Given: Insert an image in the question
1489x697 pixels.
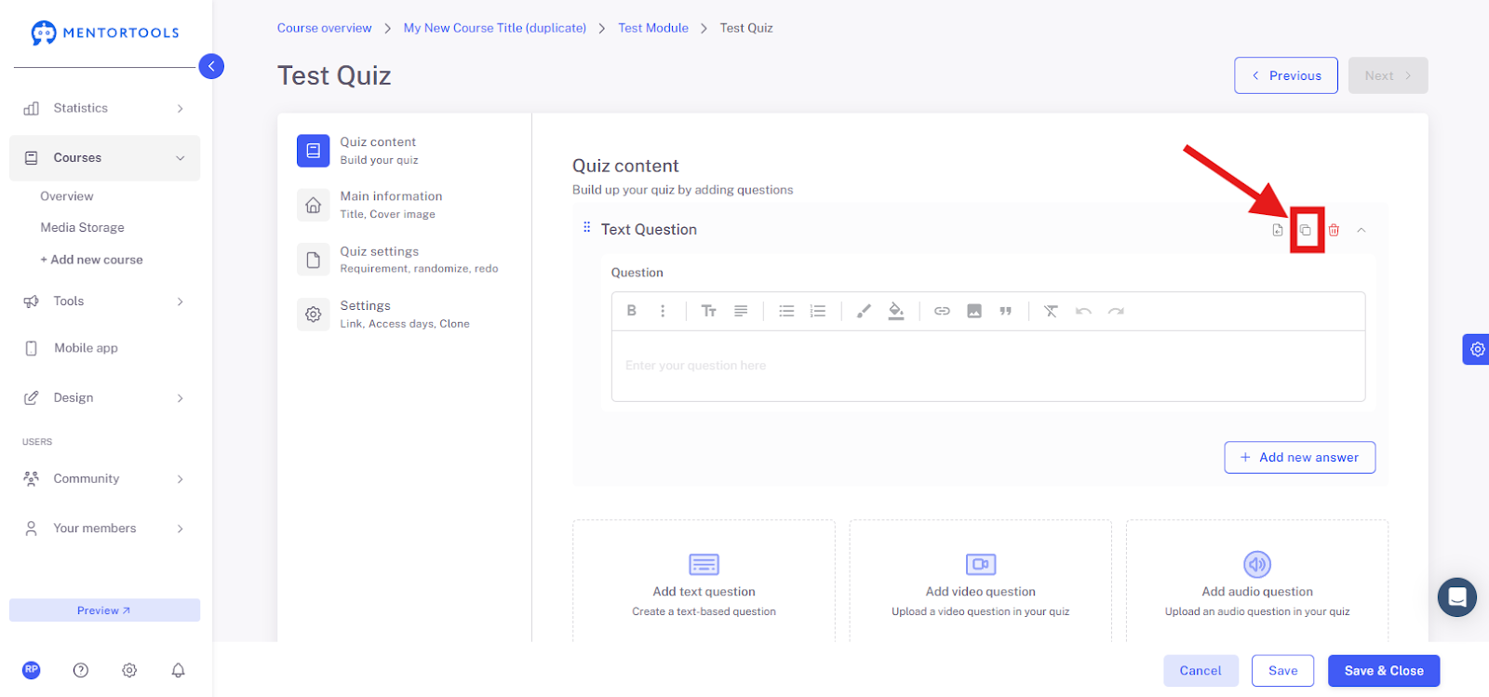Looking at the screenshot, I should point(974,311).
